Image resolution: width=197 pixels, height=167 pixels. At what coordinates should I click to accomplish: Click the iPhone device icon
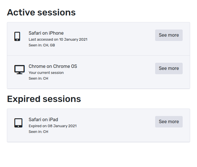tap(17, 36)
